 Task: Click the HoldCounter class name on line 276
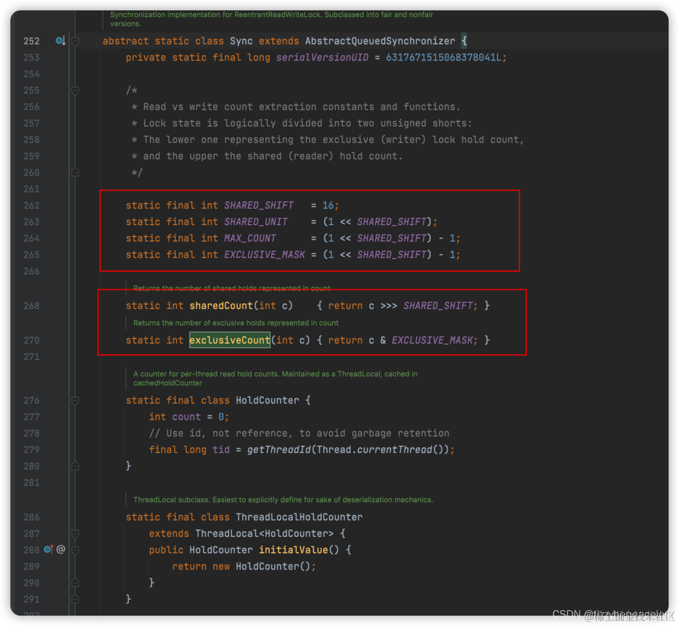coord(267,400)
